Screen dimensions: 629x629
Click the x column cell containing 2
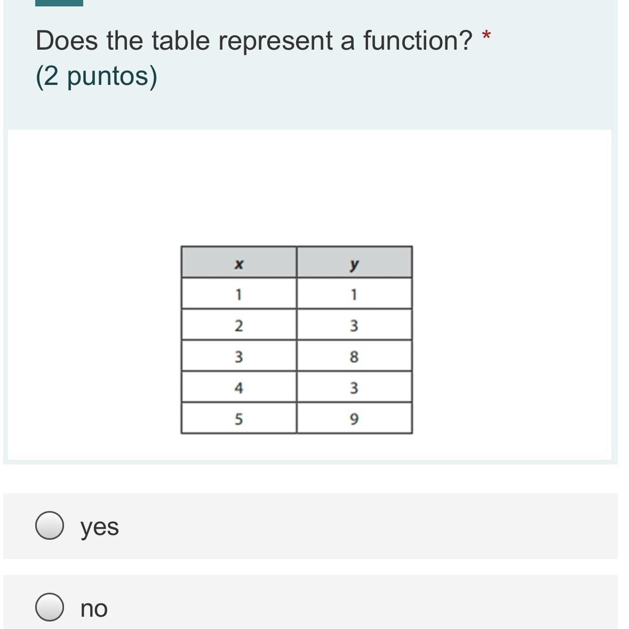[239, 325]
